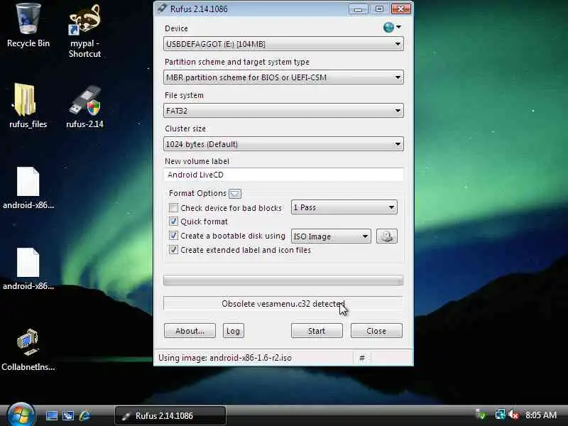Maximize the Rufus window
Image resolution: width=568 pixels, height=426 pixels.
(x=379, y=9)
